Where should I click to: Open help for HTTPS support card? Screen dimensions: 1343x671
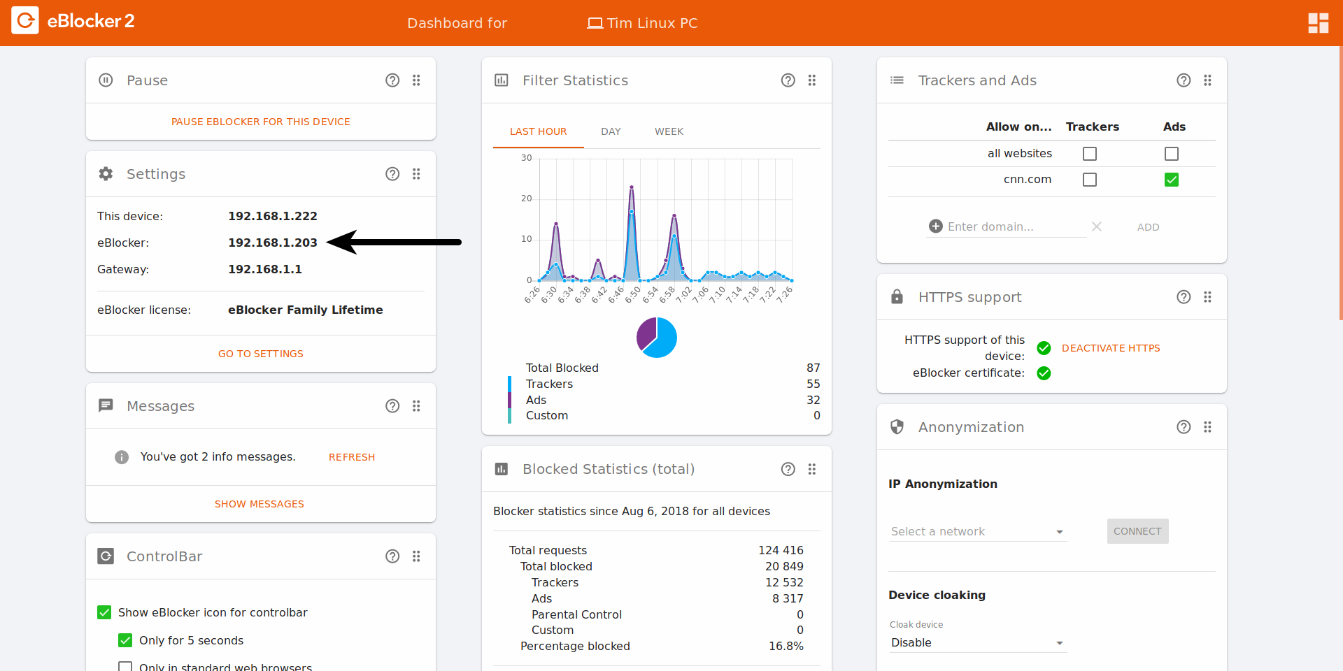point(1184,297)
